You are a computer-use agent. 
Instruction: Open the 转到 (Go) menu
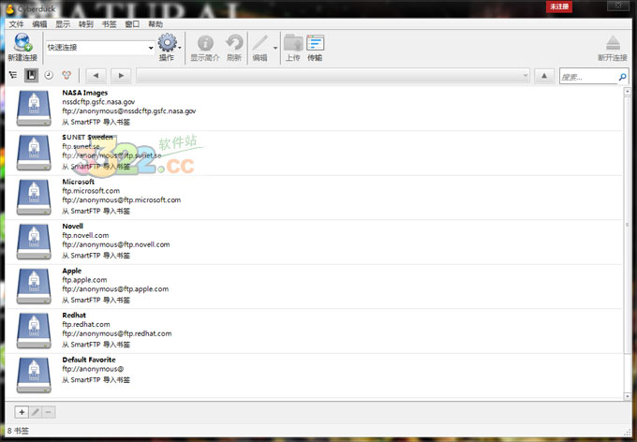86,24
